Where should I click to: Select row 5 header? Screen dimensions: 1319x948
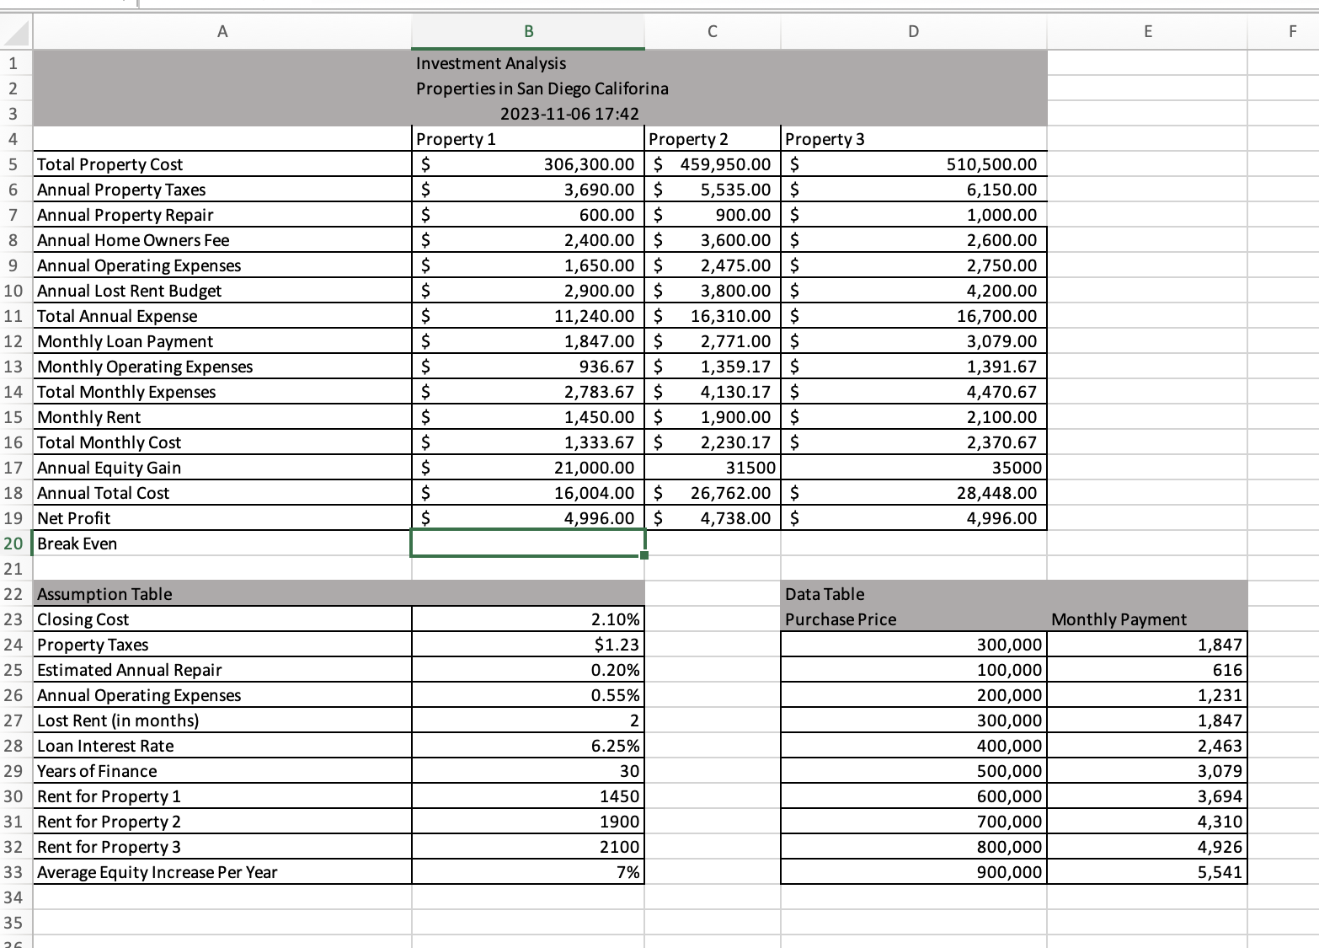point(15,164)
